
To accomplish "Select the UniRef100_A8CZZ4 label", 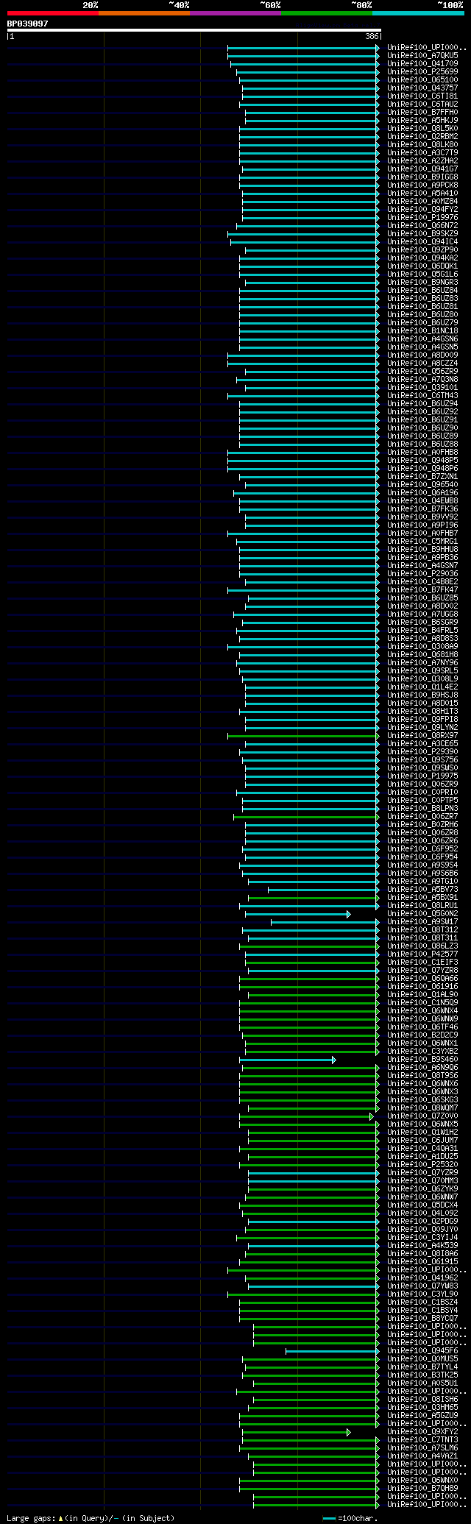I will point(422,363).
